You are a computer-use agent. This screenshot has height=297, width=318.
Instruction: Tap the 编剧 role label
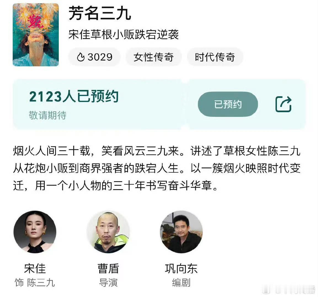pyautogui.click(x=181, y=282)
